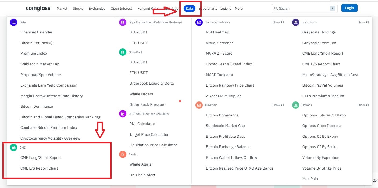Open Order Book Pressure link
Screen dimensions: 378x188
(147, 104)
